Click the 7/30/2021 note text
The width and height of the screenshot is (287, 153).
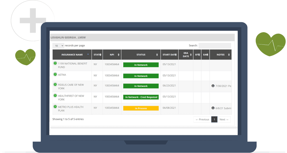223,86
